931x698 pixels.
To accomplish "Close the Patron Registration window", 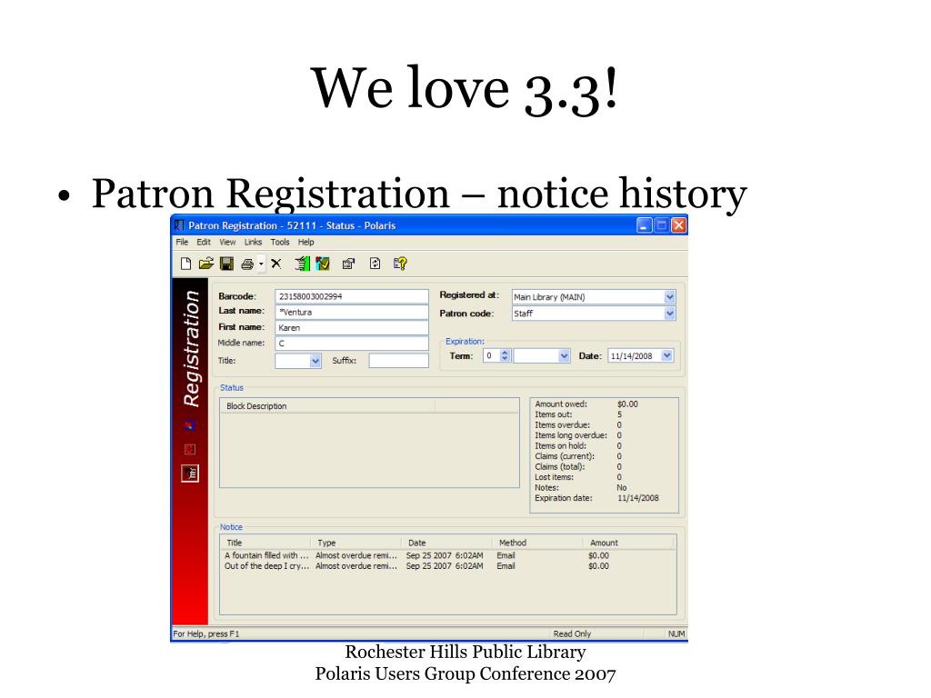I will [x=678, y=225].
